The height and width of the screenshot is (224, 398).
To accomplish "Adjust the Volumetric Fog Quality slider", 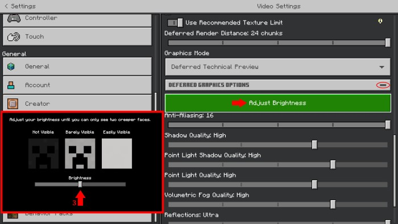I will 278,204.
